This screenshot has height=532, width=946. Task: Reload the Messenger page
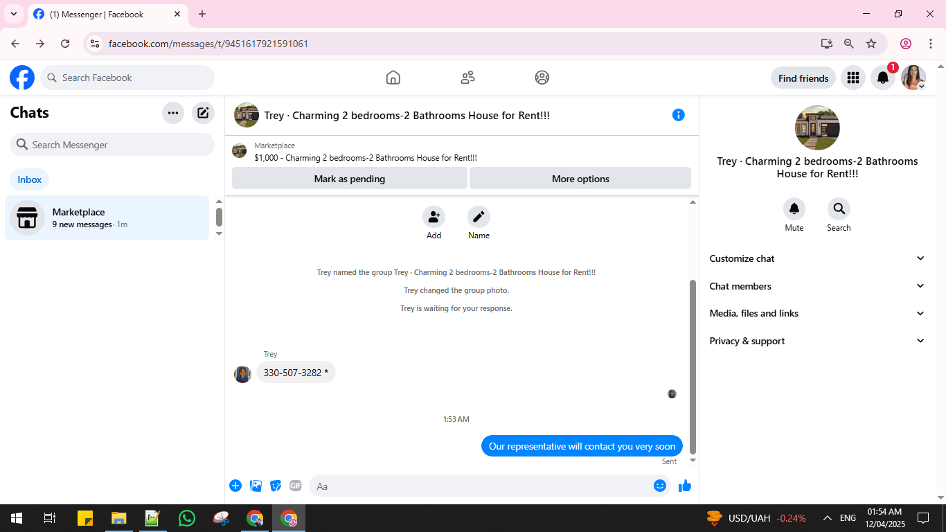coord(65,44)
